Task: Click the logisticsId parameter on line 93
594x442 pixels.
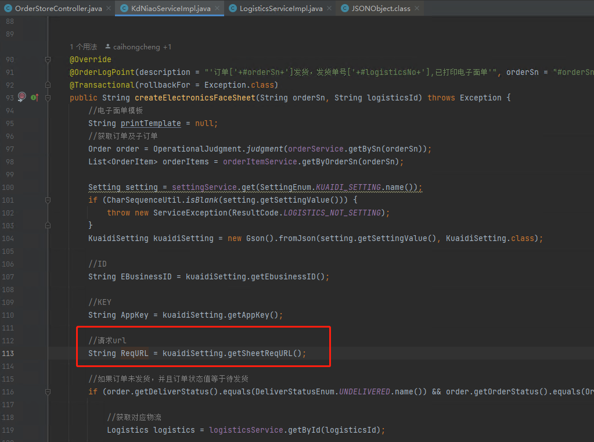Action: click(x=392, y=98)
